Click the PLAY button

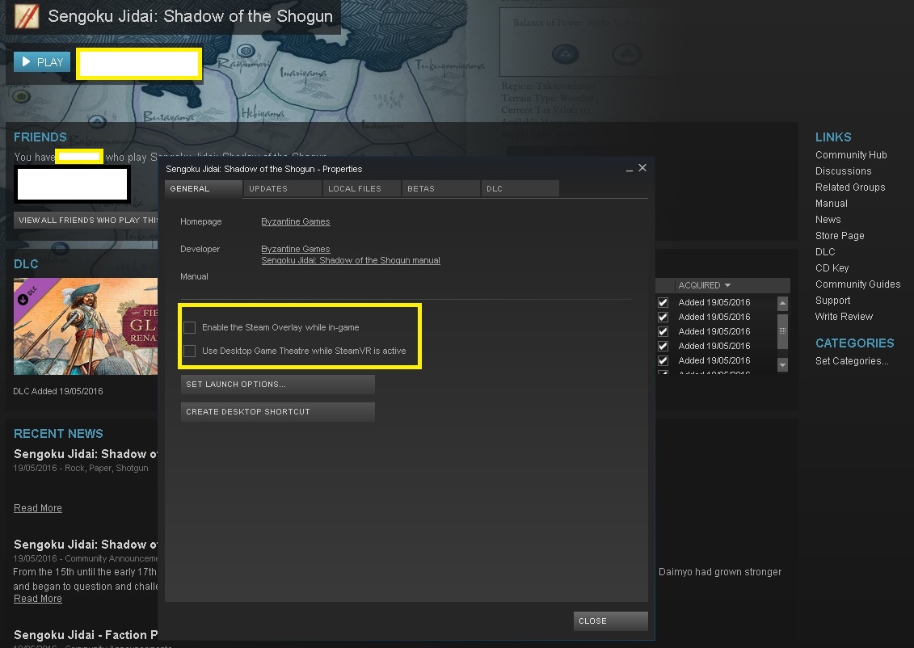point(42,61)
